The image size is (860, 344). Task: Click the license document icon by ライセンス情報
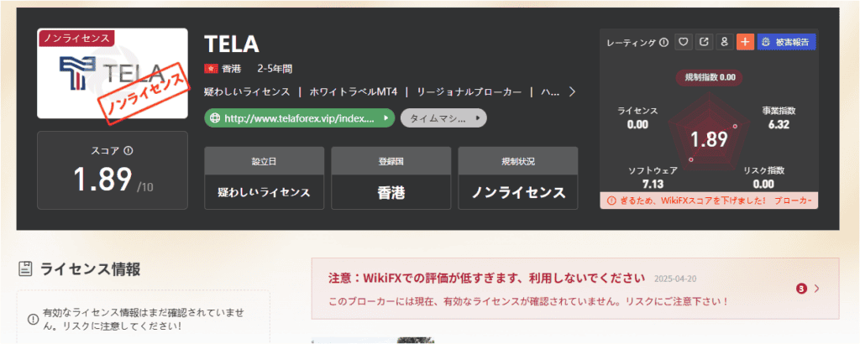25,268
